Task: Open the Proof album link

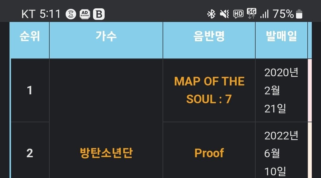Action: (x=209, y=153)
